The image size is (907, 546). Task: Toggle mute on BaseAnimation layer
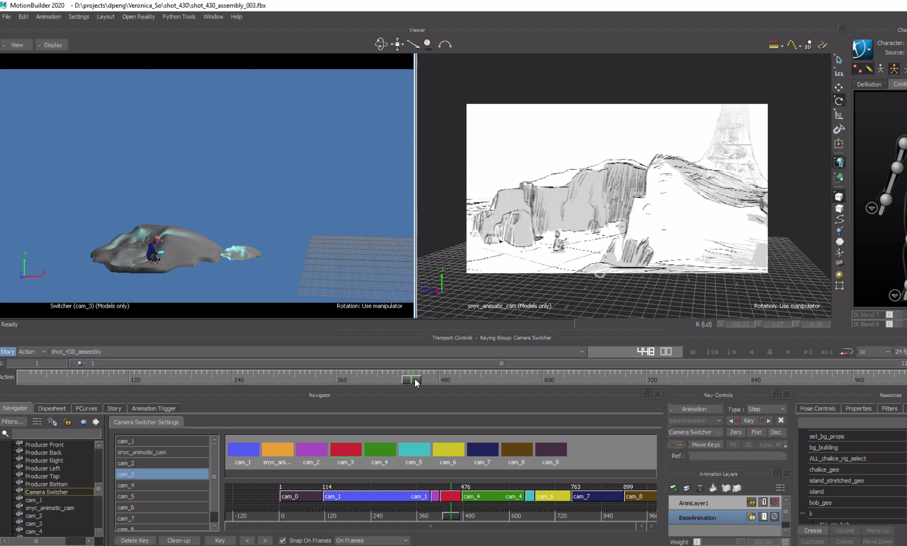pos(774,517)
